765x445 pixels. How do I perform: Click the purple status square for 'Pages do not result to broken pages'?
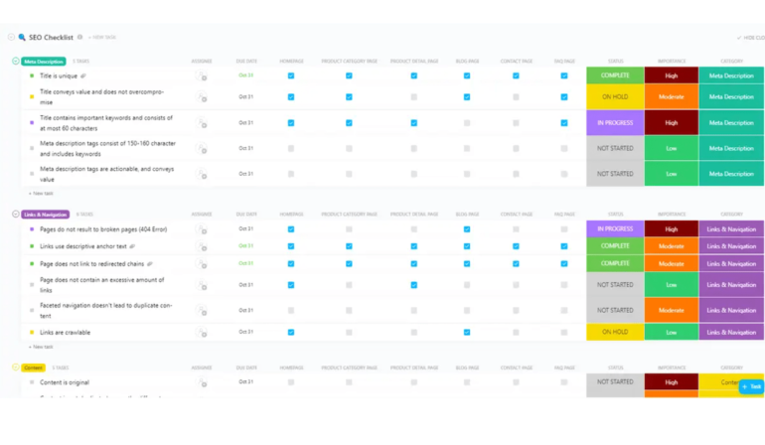32,229
